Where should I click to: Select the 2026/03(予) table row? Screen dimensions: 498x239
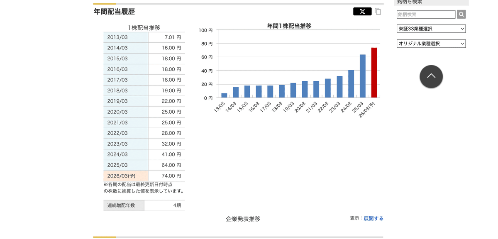tap(144, 176)
